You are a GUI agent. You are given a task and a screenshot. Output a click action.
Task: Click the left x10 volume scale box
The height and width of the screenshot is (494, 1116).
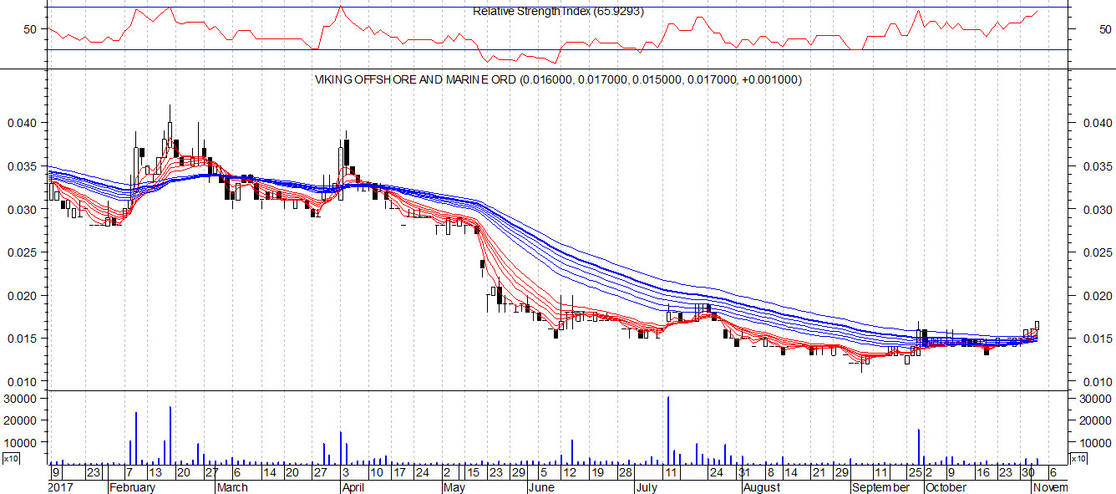11,459
